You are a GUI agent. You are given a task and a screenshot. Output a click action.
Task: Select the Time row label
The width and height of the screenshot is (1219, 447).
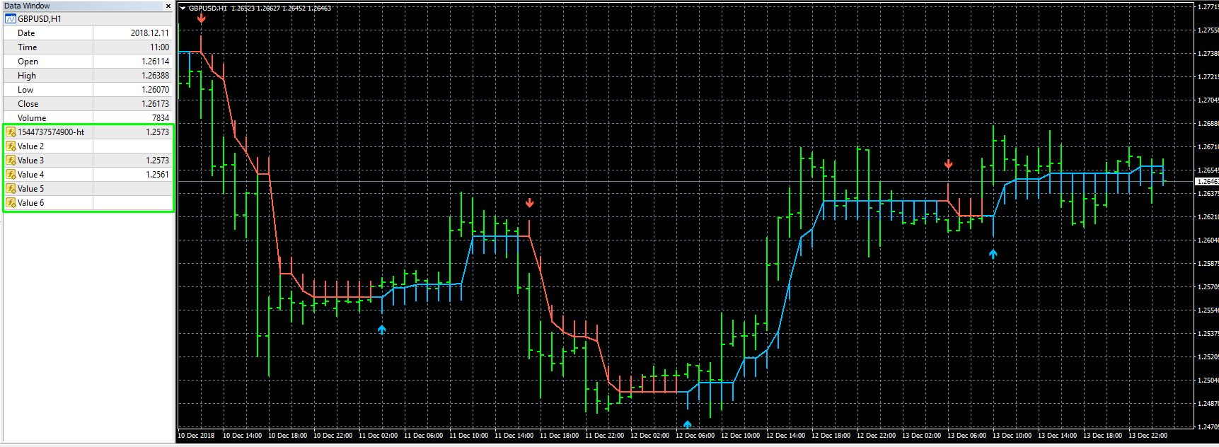(x=28, y=47)
